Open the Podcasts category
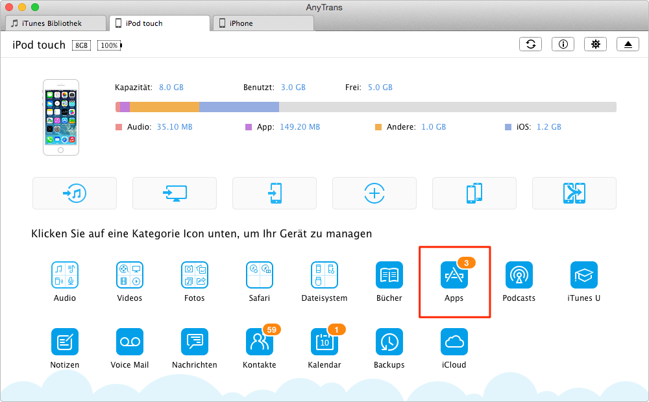 pos(519,275)
